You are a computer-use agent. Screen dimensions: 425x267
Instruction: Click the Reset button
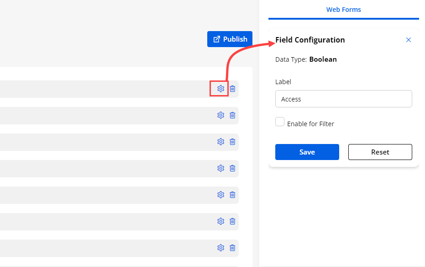pos(380,152)
